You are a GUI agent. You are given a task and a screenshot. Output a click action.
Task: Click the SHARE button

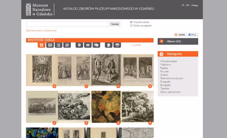(186, 35)
